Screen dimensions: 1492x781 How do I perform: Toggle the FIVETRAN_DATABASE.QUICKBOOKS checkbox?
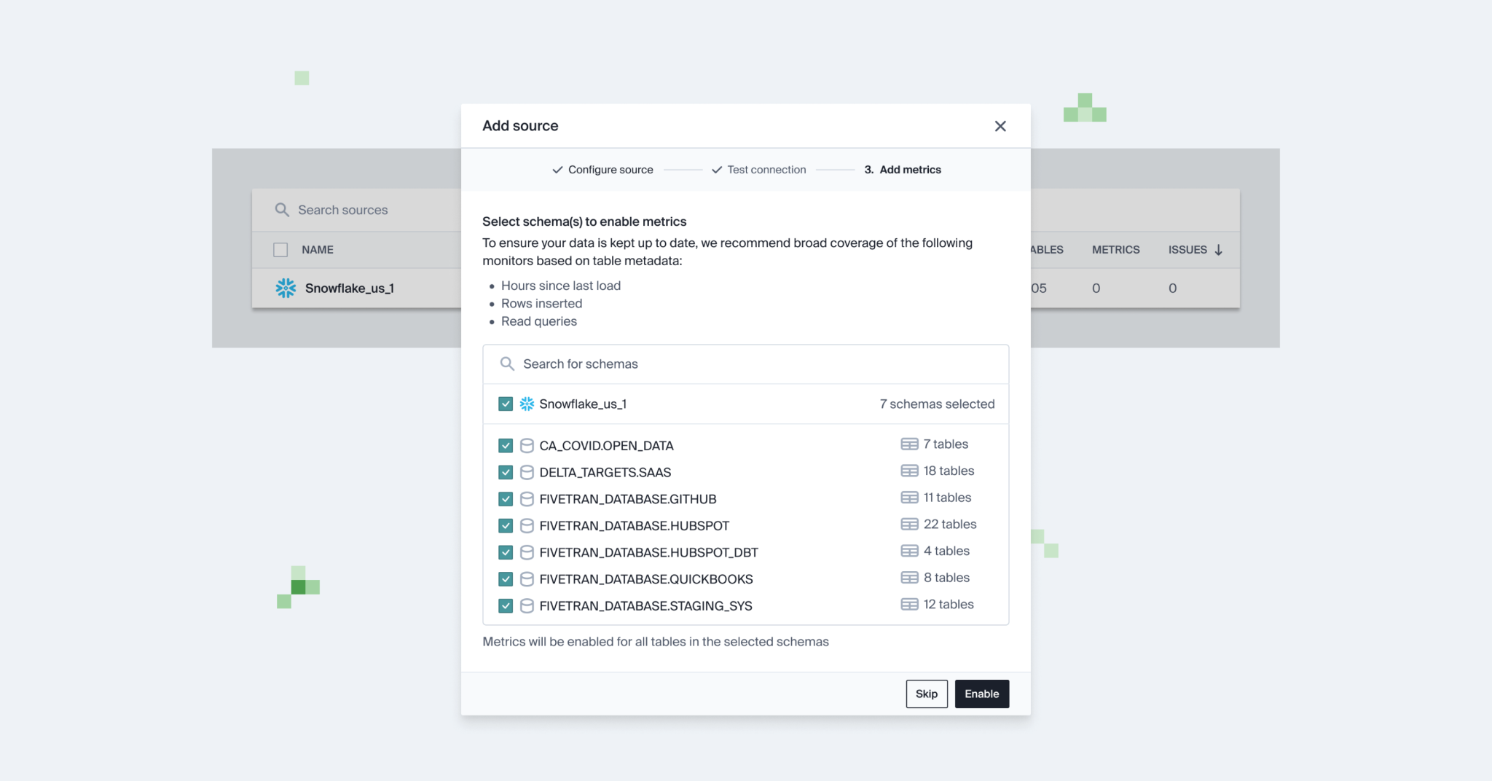(x=506, y=578)
